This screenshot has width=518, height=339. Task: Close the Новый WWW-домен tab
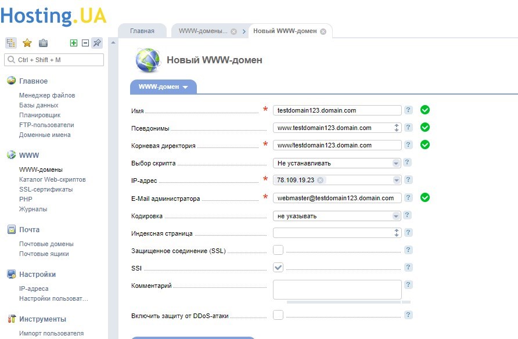pyautogui.click(x=323, y=31)
